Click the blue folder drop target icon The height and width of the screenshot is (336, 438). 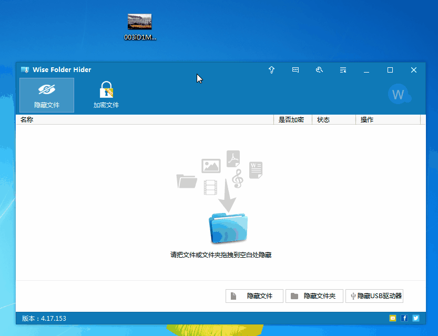coord(228,228)
